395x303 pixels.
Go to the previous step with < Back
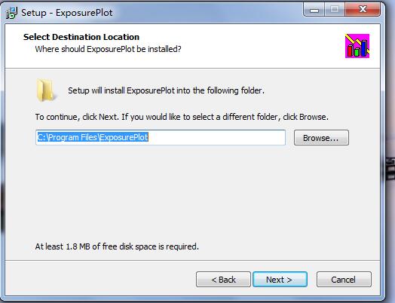coord(223,280)
